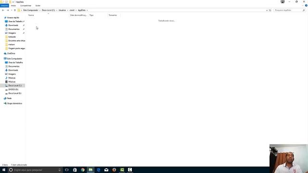The image size is (308, 173).
Task: Open pinned Documentos under Acesso rápido
Action: pos(14,29)
